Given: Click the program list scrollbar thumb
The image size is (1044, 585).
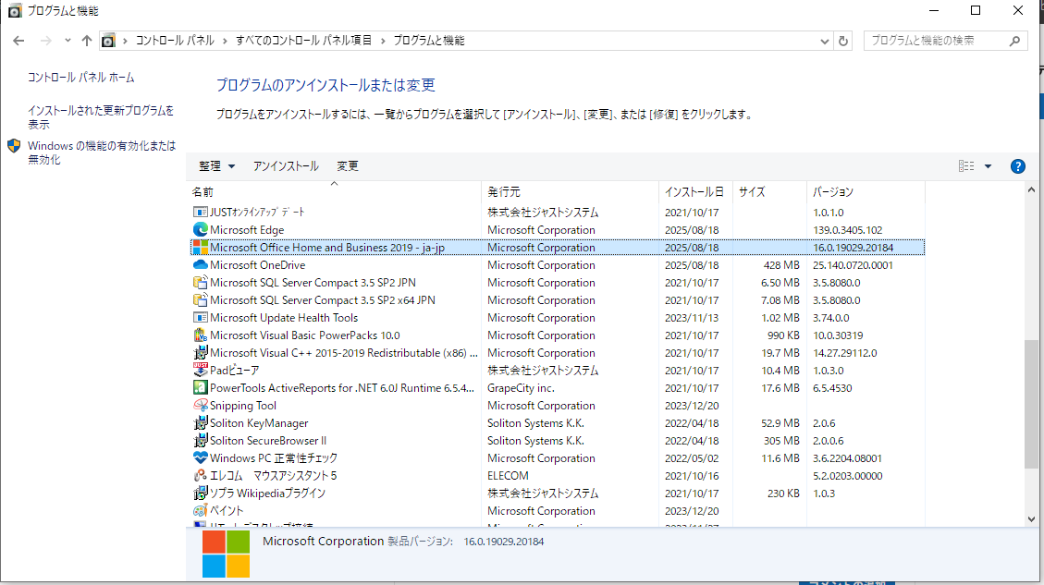Looking at the screenshot, I should 1031,404.
